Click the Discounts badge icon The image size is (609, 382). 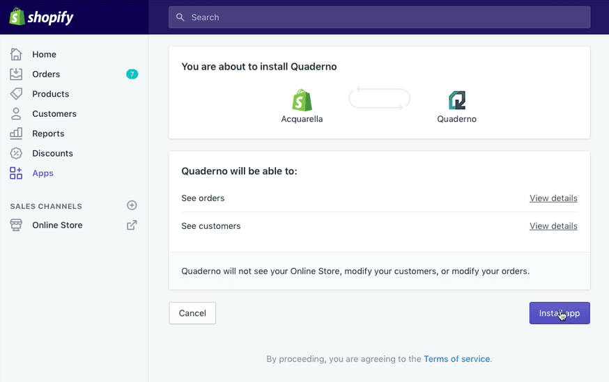pos(16,153)
